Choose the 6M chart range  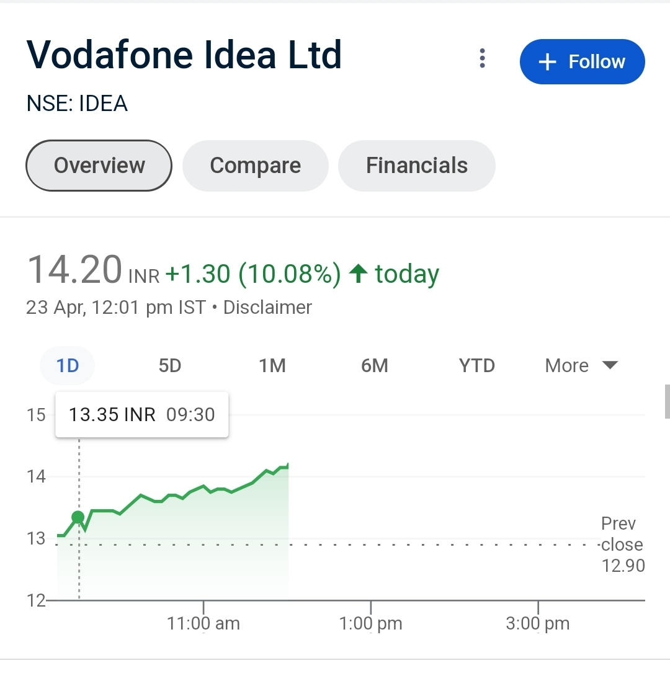point(374,366)
